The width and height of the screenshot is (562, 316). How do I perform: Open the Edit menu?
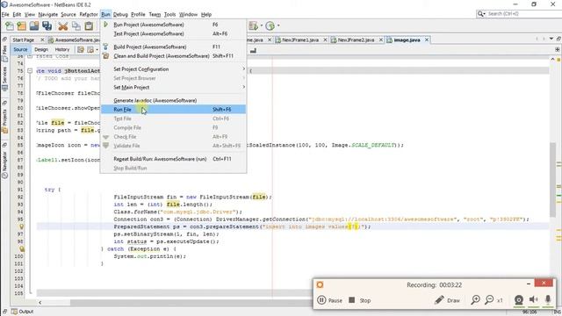(17, 14)
